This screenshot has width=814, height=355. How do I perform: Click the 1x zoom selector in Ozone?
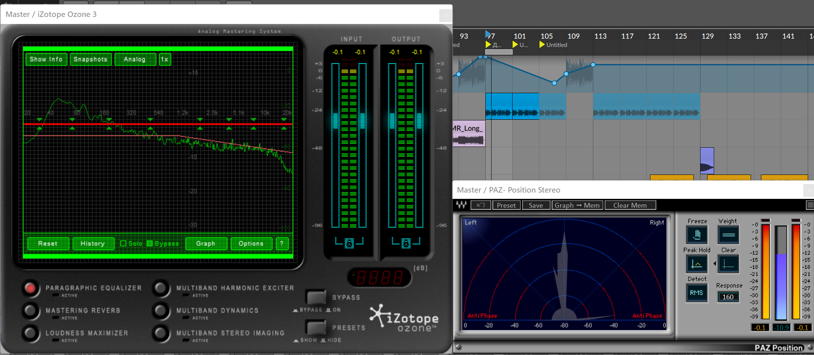pyautogui.click(x=165, y=59)
